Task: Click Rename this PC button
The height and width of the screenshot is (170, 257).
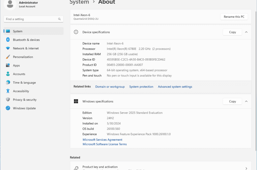Action: coord(234,17)
